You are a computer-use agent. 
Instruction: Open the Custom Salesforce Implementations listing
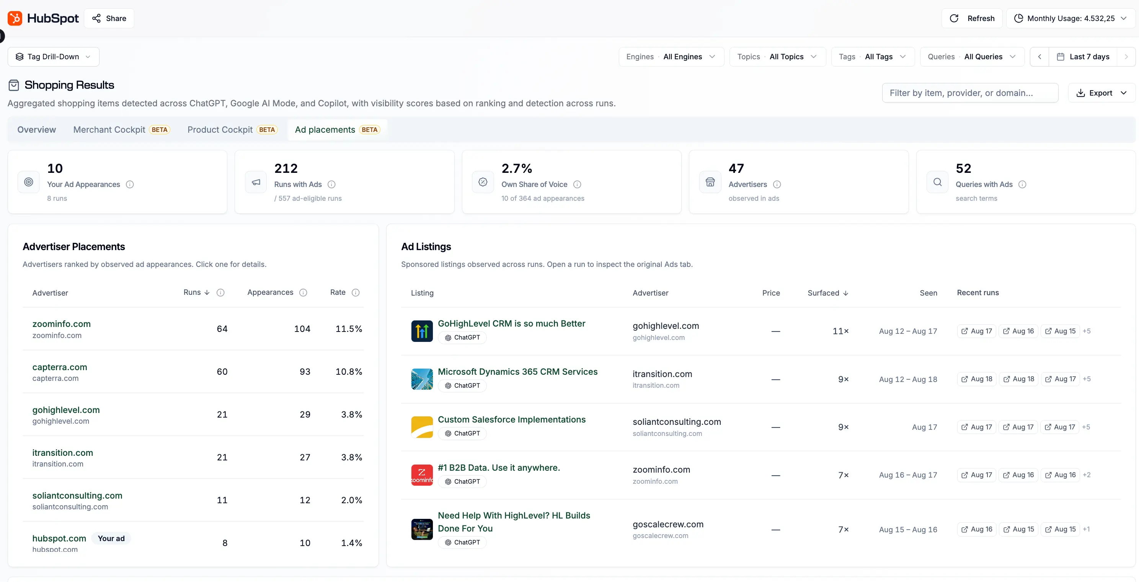click(512, 419)
